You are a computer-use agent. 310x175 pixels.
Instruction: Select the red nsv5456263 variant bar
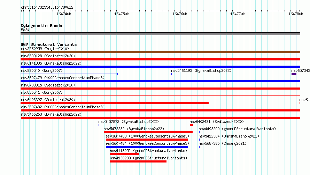[x=161, y=118]
